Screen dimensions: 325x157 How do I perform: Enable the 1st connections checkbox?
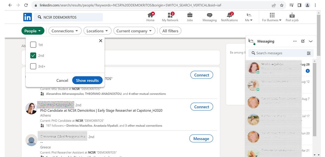pyautogui.click(x=33, y=45)
